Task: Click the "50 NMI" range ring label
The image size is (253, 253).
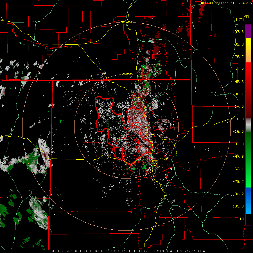Action: [126, 74]
